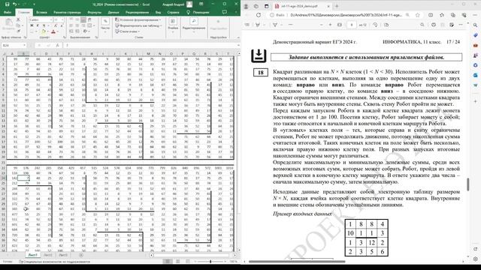Open Edge collections icon
The width and height of the screenshot is (481, 270).
pos(453,15)
